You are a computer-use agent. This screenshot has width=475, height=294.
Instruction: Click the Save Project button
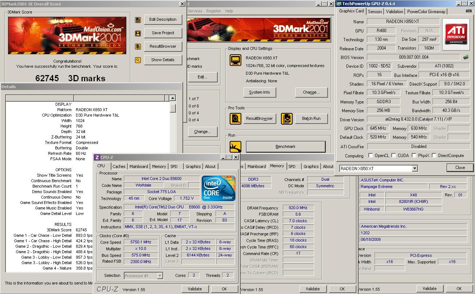tap(163, 33)
